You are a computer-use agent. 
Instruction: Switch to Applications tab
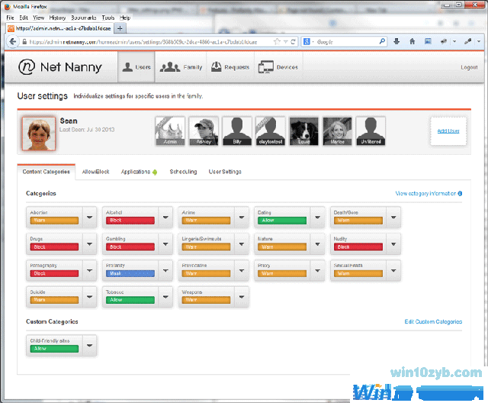coord(136,172)
